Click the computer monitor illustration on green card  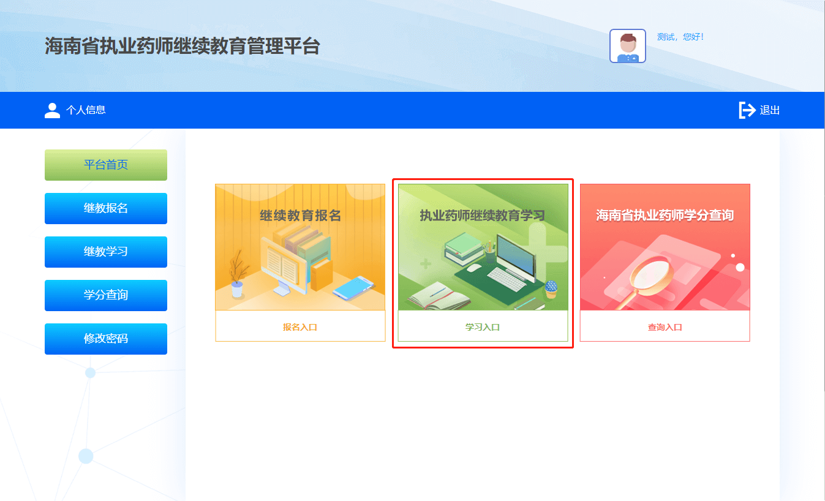516,255
